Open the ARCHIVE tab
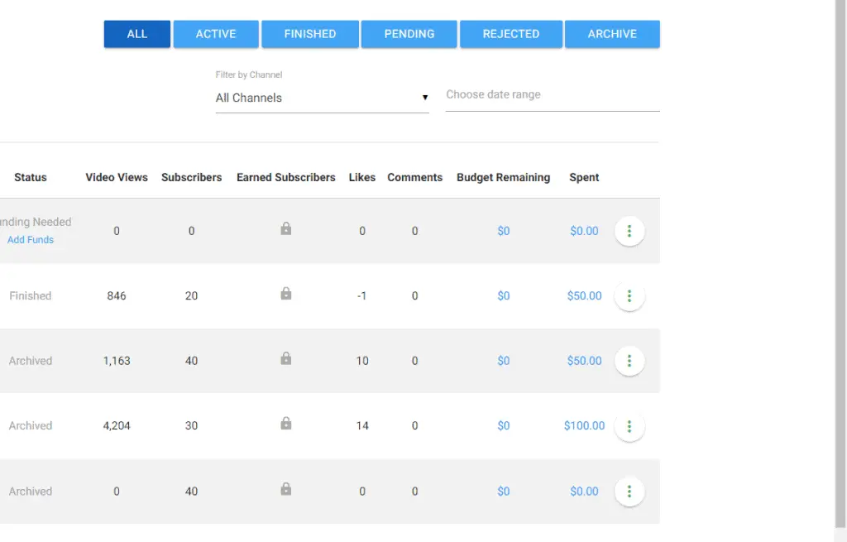Image resolution: width=847 pixels, height=542 pixels. click(612, 34)
